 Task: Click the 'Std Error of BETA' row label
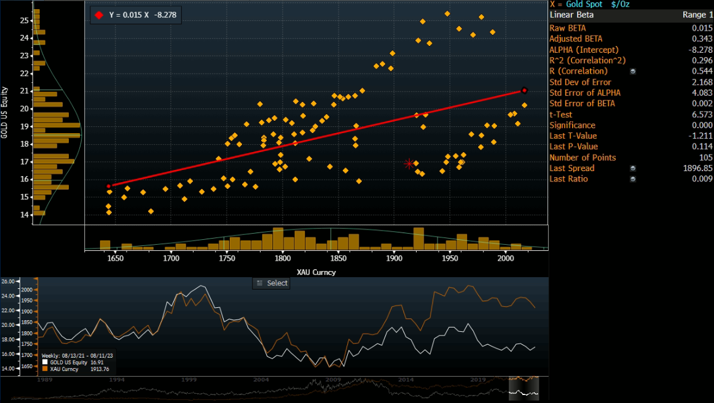point(582,104)
